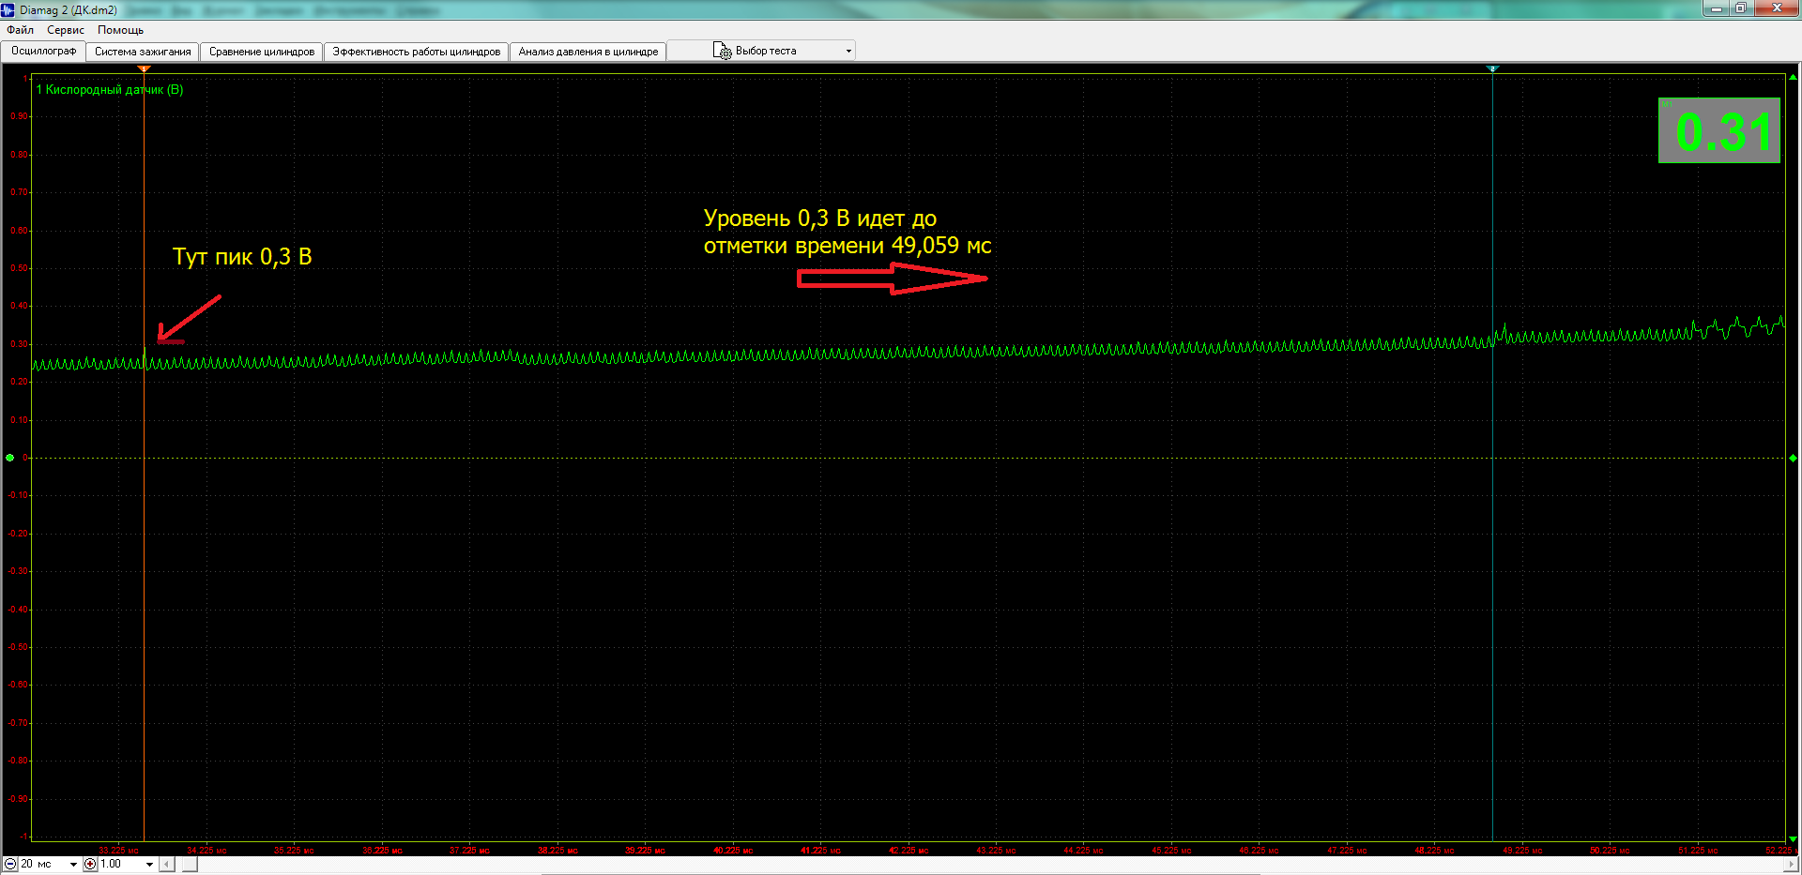Click the horizontal scrollbar thumb
The image size is (1802, 875).
(x=190, y=864)
